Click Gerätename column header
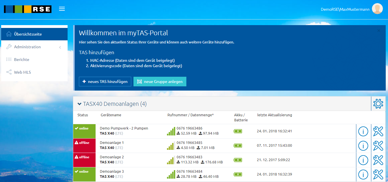Screen dimensions: 388x182 click(111, 115)
